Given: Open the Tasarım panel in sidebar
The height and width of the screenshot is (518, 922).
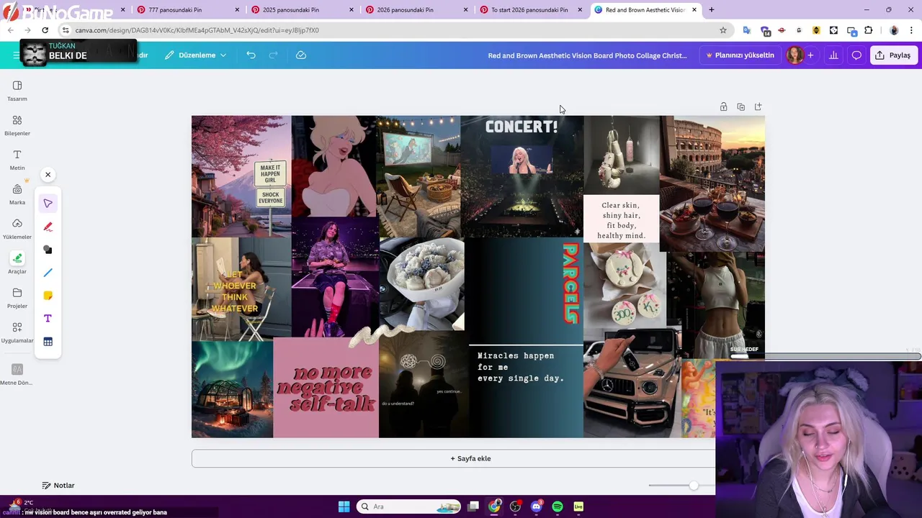Looking at the screenshot, I should click(x=17, y=91).
